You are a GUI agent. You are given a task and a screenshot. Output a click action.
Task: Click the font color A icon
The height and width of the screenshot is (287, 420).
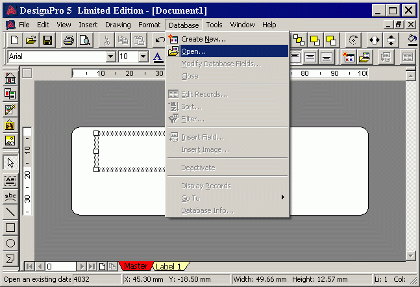(158, 57)
